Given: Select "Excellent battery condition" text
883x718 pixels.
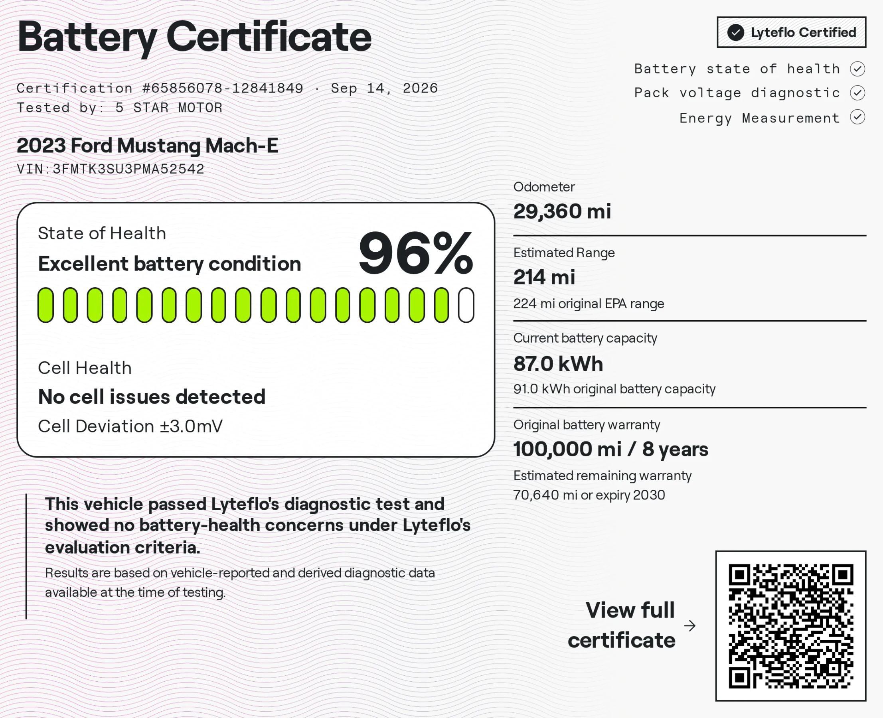Looking at the screenshot, I should point(170,264).
